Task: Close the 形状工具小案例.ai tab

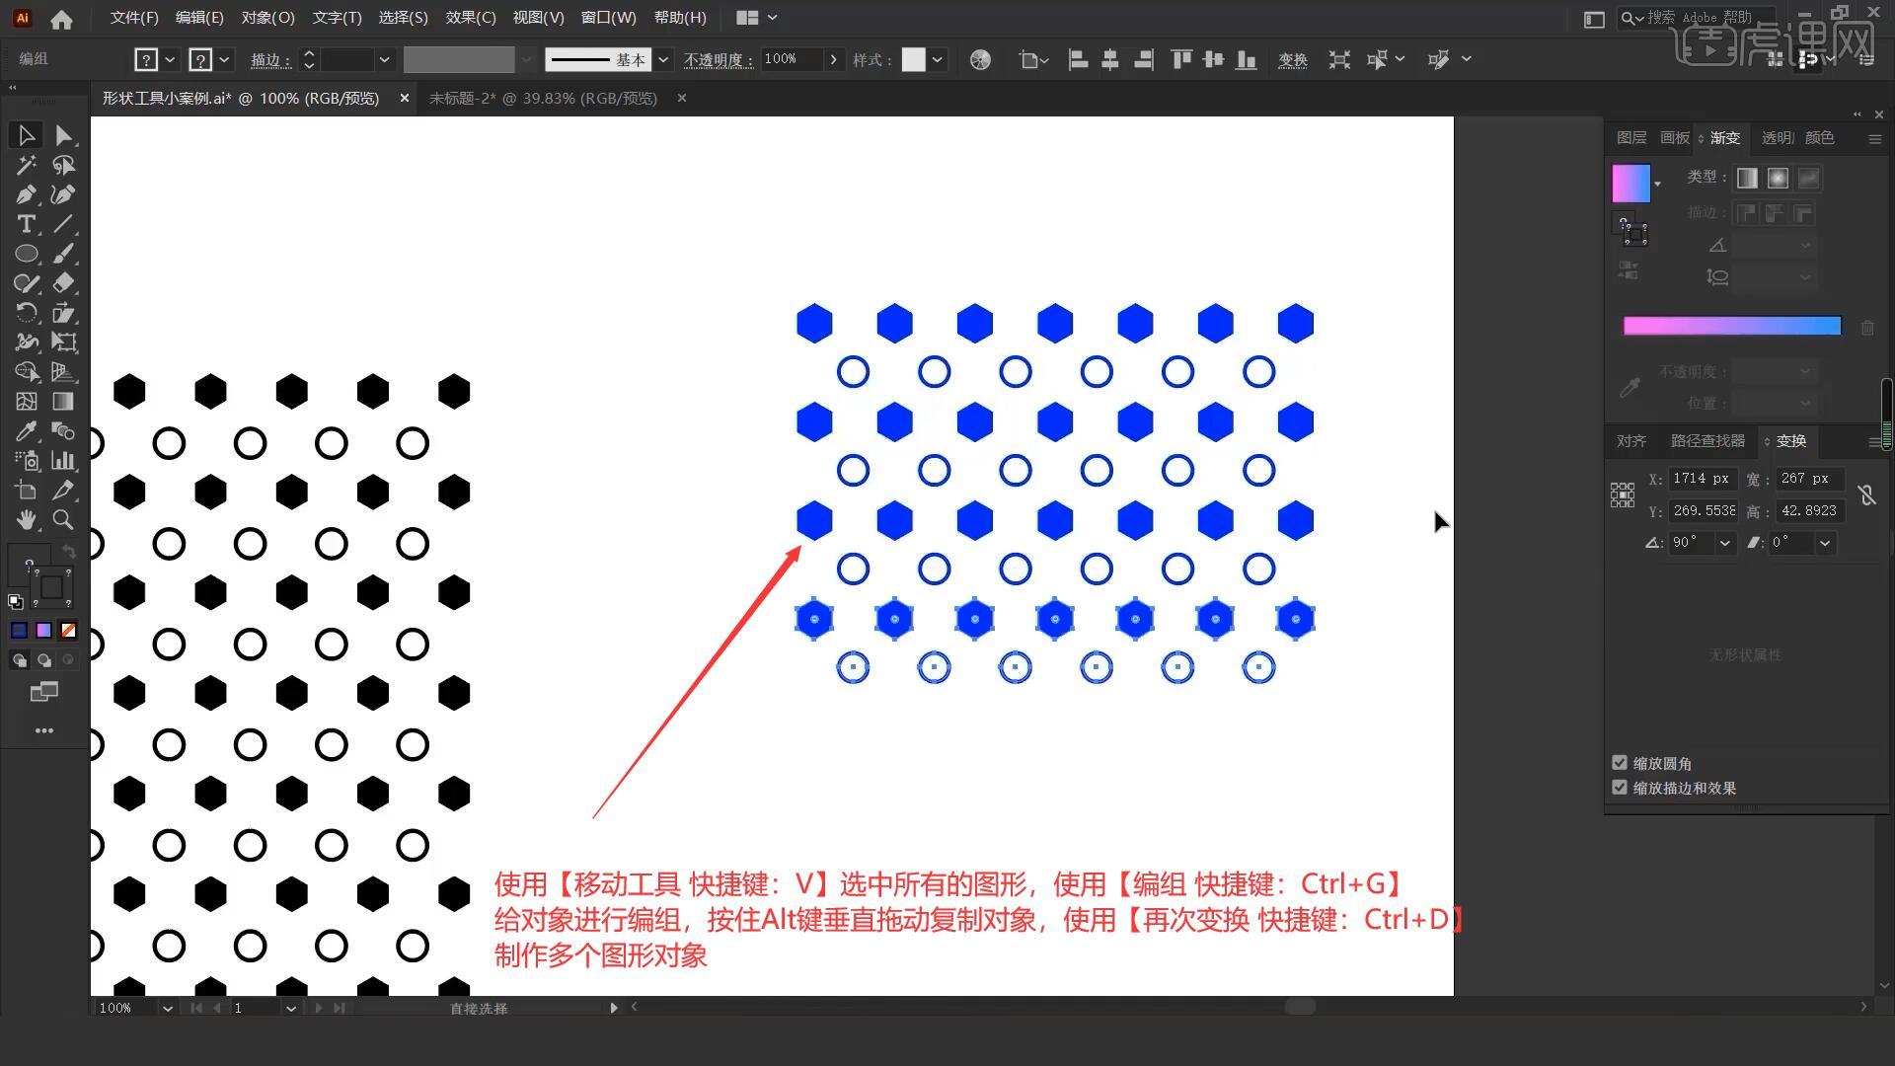Action: tap(404, 99)
